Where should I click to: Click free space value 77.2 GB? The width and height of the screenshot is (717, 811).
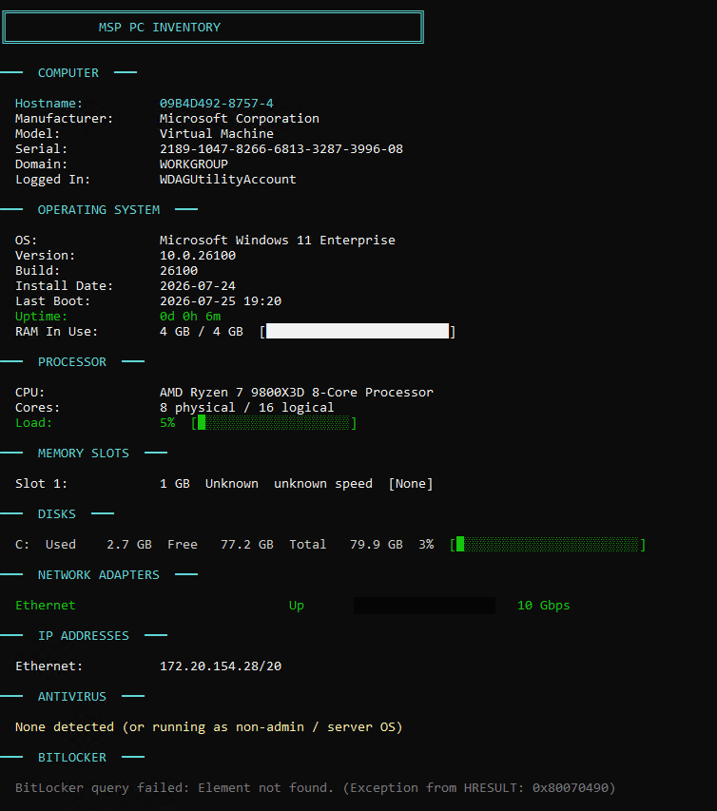(246, 545)
